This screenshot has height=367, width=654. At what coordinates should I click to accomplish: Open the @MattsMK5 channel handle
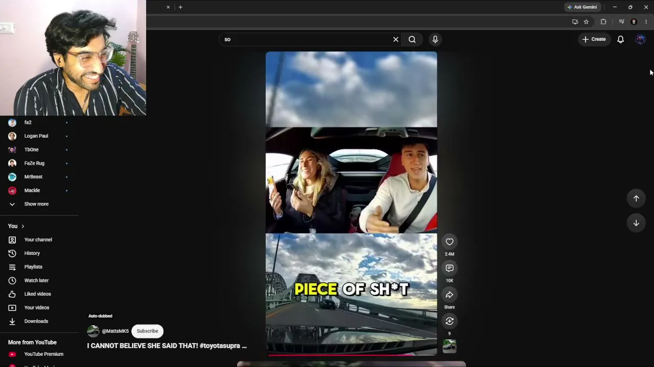pyautogui.click(x=115, y=331)
